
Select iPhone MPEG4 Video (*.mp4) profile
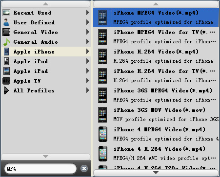(156, 18)
